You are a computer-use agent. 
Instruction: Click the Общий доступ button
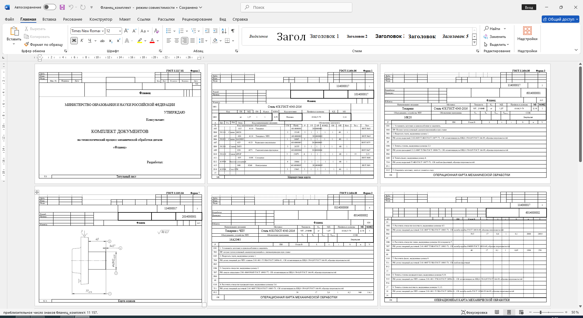(x=561, y=19)
